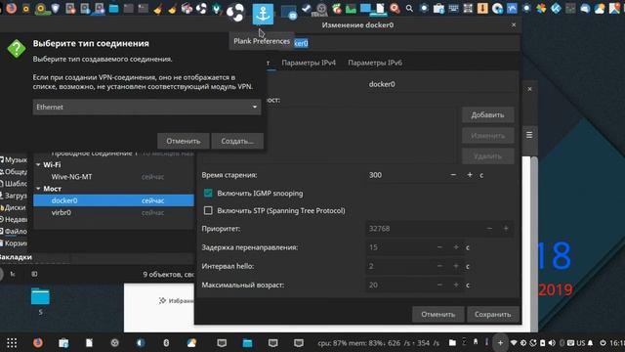Open the blue file manager dock icon
The height and width of the screenshot is (352, 625).
pos(113,9)
